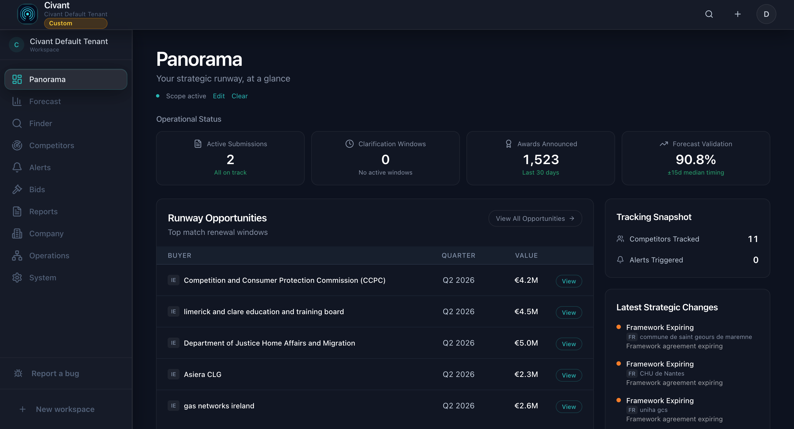Open the Panorama dashboard icon
The height and width of the screenshot is (429, 794).
pos(17,79)
